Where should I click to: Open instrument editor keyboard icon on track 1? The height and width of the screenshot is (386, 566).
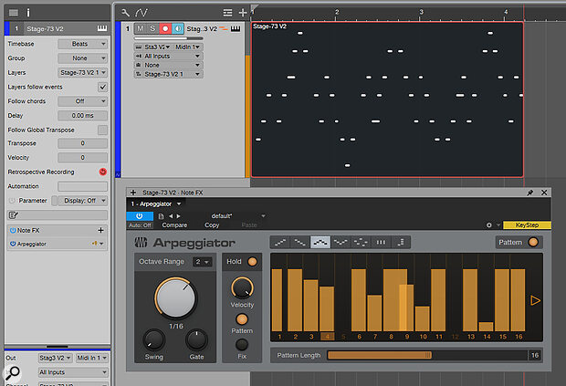point(236,28)
